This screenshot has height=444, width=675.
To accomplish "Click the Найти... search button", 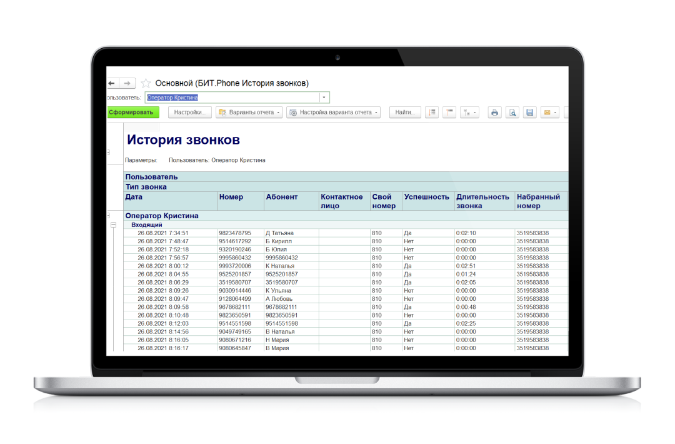I will [x=405, y=113].
